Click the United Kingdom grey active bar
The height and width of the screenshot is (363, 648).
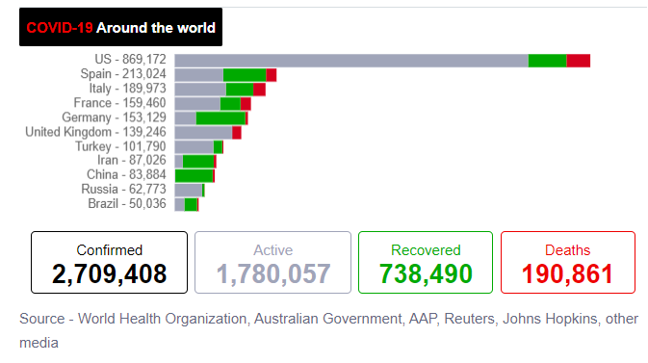click(203, 133)
